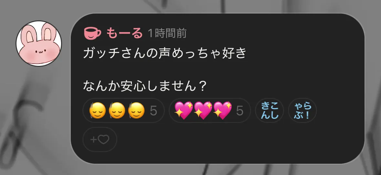The image size is (381, 175).
Task: Click the last relieved face emoji
Action: tap(136, 111)
